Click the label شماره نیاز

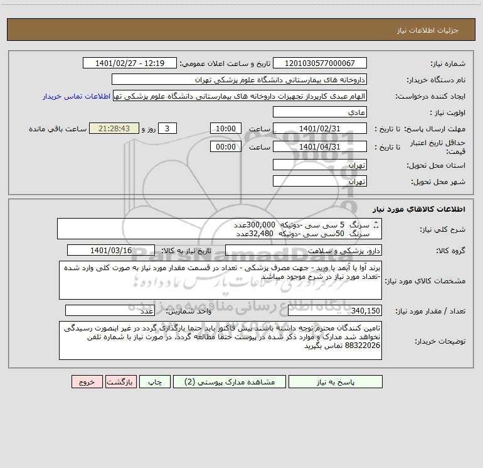click(x=448, y=63)
